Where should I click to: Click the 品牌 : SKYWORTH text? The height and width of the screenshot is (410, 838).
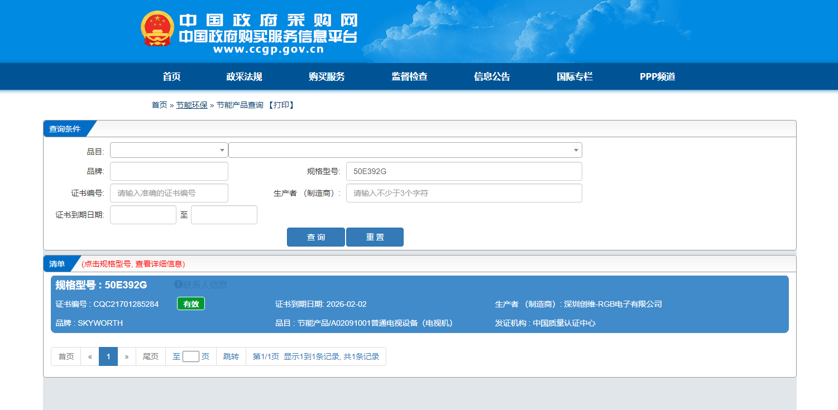click(89, 323)
